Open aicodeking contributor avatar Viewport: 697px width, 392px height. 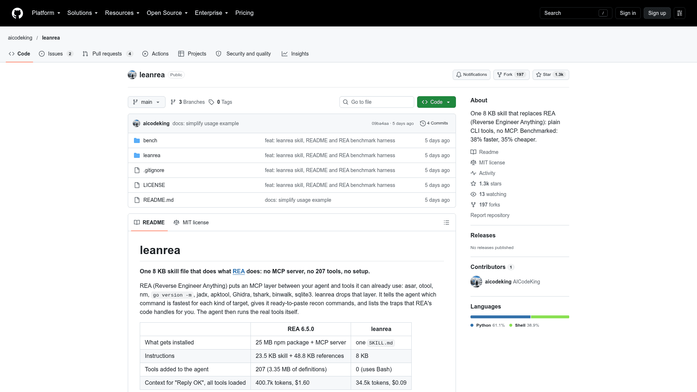476,282
